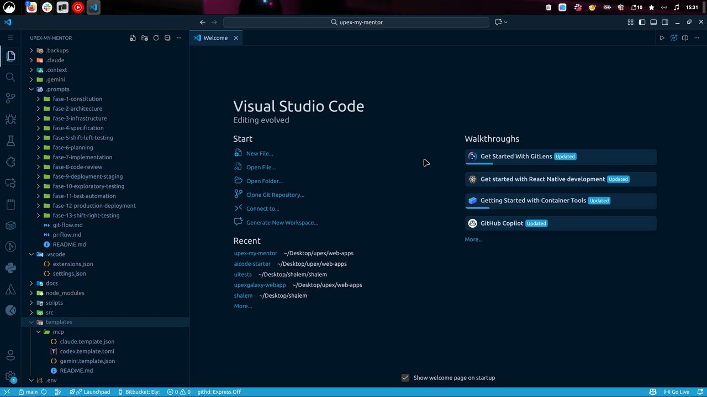
Task: Click the Copilot icon in status bar
Action: pos(653,392)
